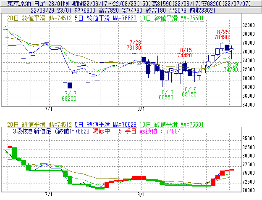Select the 8/15 annotation 74420
This screenshot has height=200, width=262.
(185, 55)
